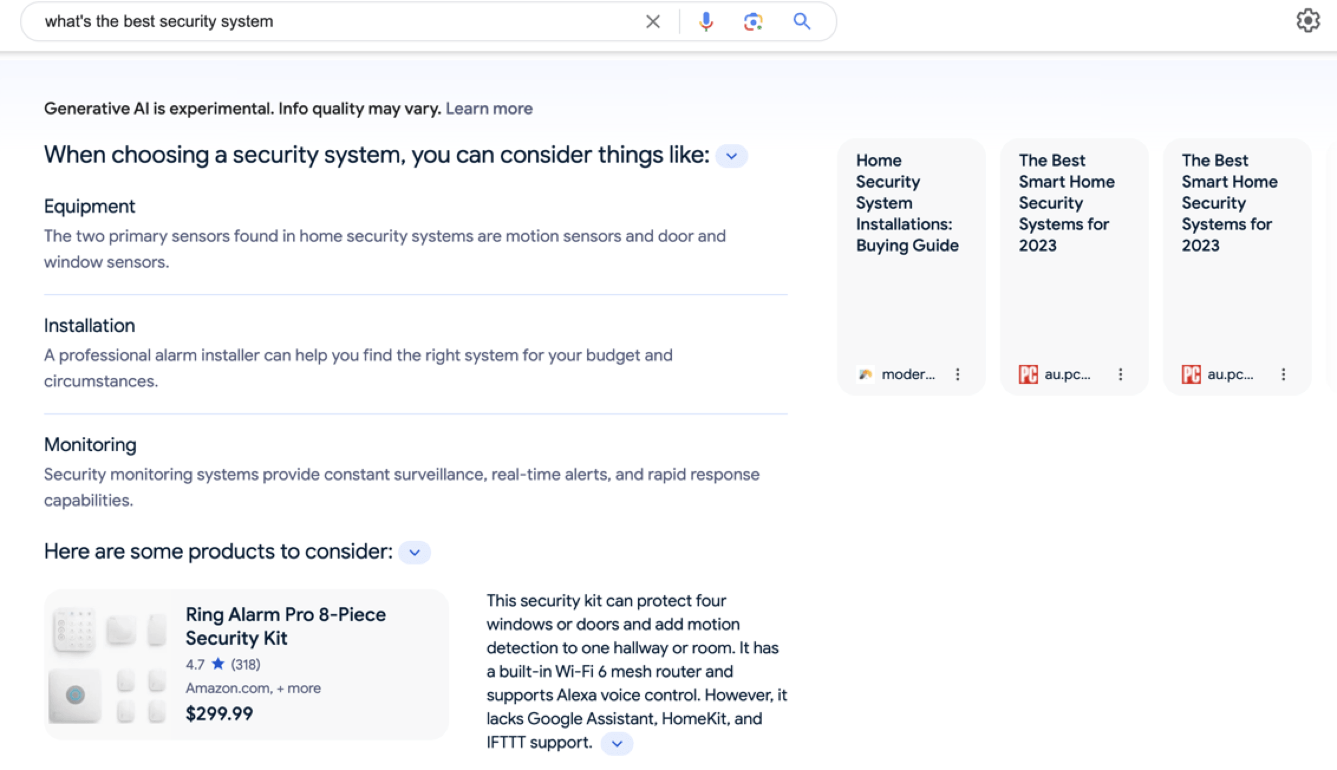Open the middle Best Smart Home Security Systems card
Screen dimensions: 1337x770
tap(1074, 267)
